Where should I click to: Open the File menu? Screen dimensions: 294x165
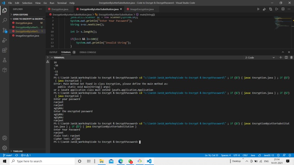[10, 3]
